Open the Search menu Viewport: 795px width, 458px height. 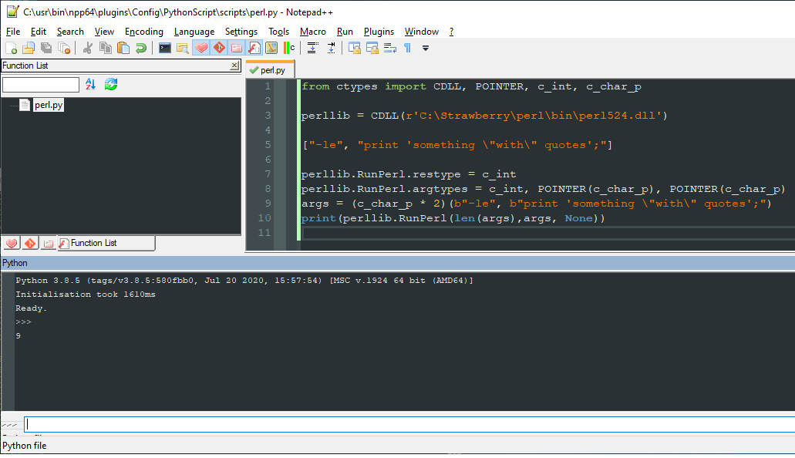70,32
